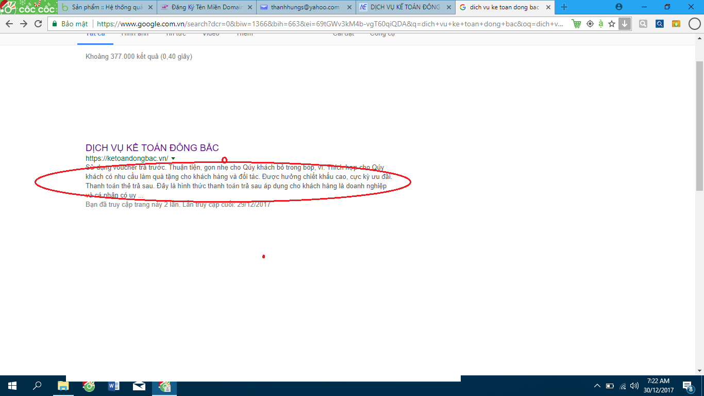Switch to 'DỊCH VỤ KẾ TOÁN ĐÔNG' tab

405,7
